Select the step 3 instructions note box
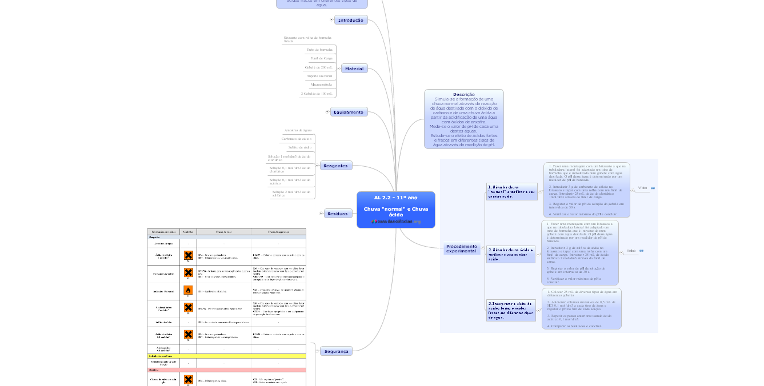764x386 pixels. pyautogui.click(x=582, y=309)
